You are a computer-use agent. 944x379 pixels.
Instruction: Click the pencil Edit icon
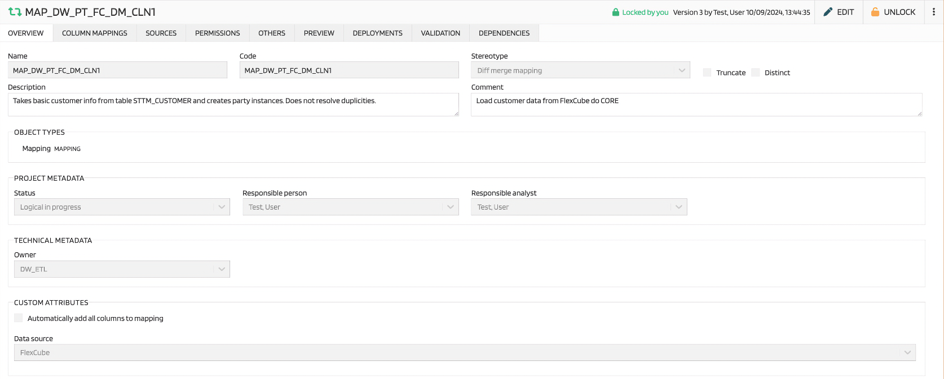tap(828, 12)
